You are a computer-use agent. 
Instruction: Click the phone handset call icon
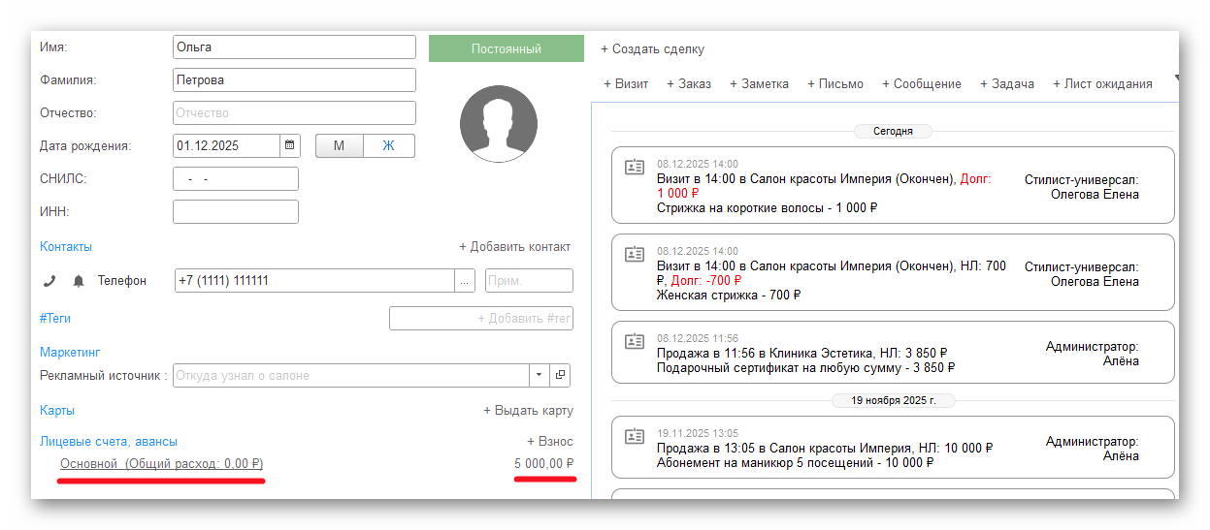click(49, 281)
